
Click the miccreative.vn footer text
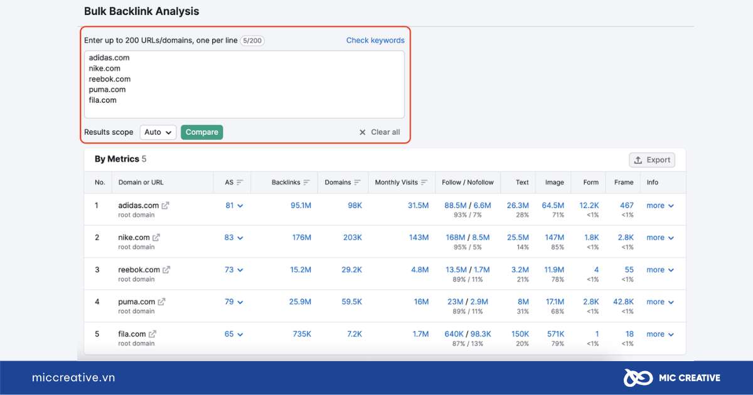(x=73, y=377)
